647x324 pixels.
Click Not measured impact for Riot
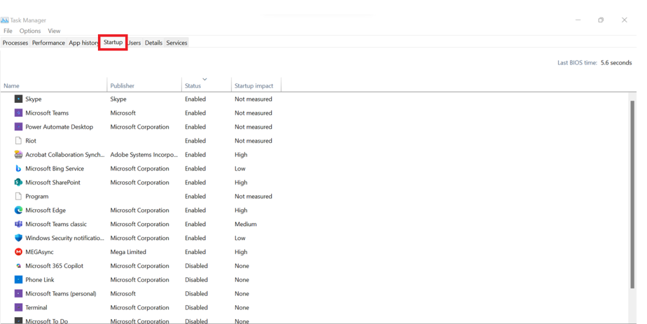[253, 141]
